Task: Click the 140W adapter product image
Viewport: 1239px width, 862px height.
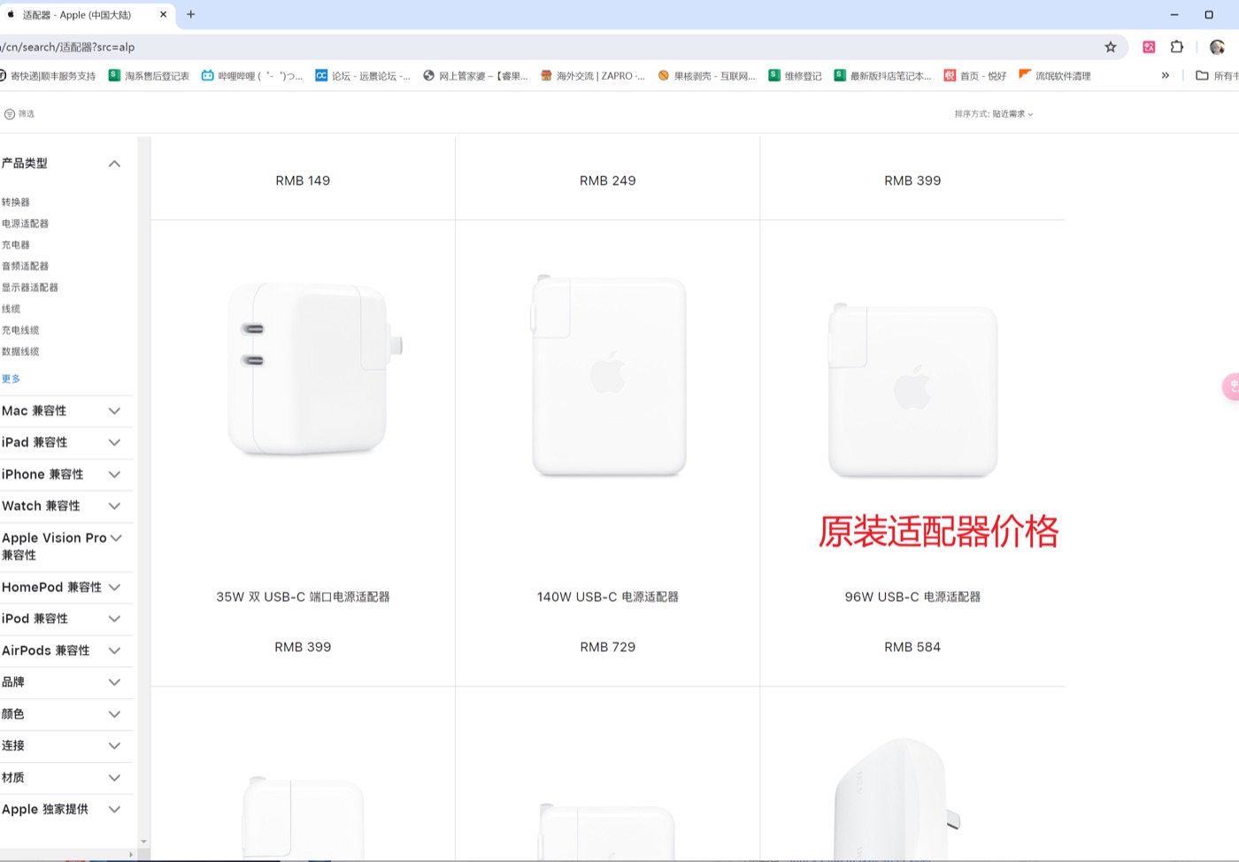Action: (609, 375)
